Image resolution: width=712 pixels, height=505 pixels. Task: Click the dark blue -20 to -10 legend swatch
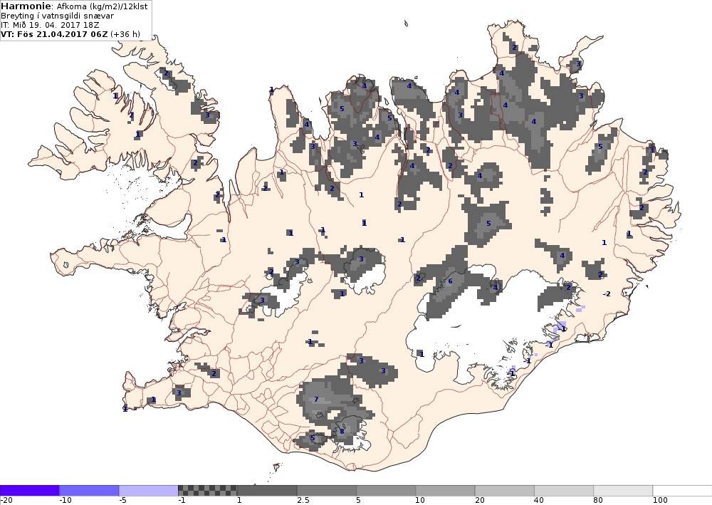pos(29,491)
